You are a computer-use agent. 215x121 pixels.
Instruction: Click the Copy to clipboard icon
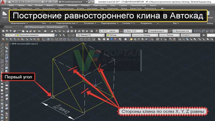click(23, 31)
